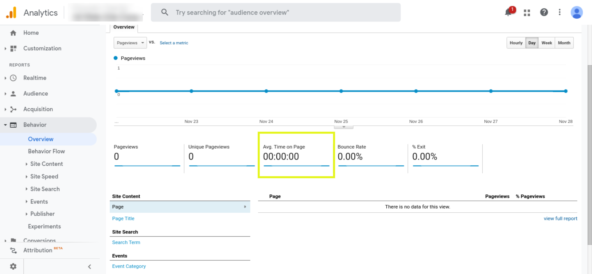Collapse the left navigation sidebar
This screenshot has width=592, height=274.
[x=89, y=267]
